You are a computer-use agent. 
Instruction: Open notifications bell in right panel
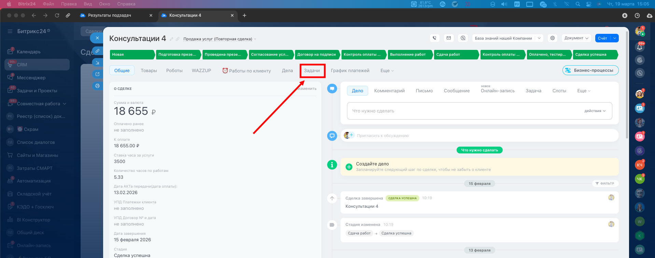pos(640,47)
